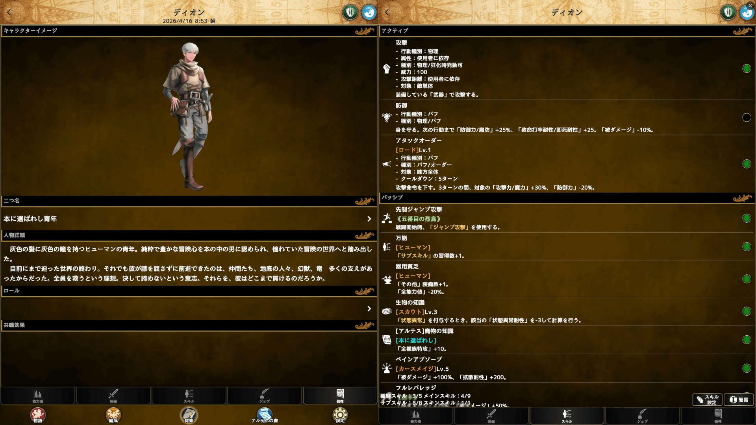
Task: Go back using left panel's arrow
Action: click(9, 12)
